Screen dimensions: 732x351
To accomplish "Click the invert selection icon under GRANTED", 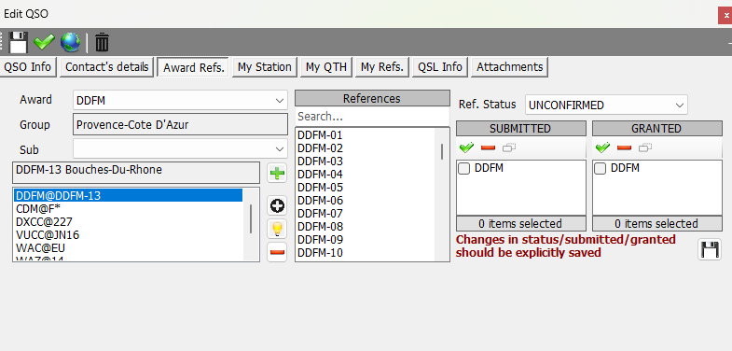I will (644, 147).
